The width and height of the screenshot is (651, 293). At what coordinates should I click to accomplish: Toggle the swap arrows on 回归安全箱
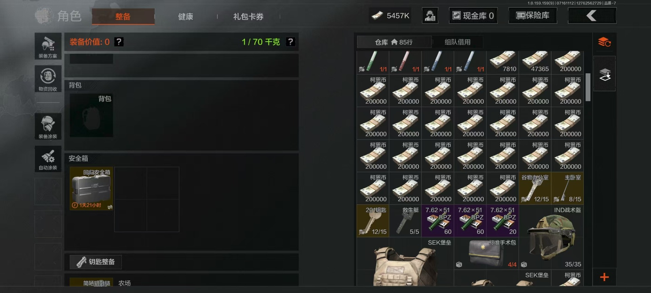[110, 207]
